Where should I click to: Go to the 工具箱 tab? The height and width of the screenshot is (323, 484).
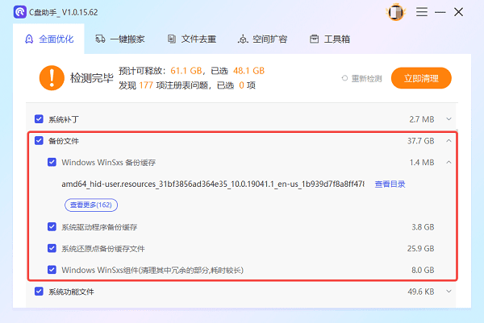click(330, 39)
